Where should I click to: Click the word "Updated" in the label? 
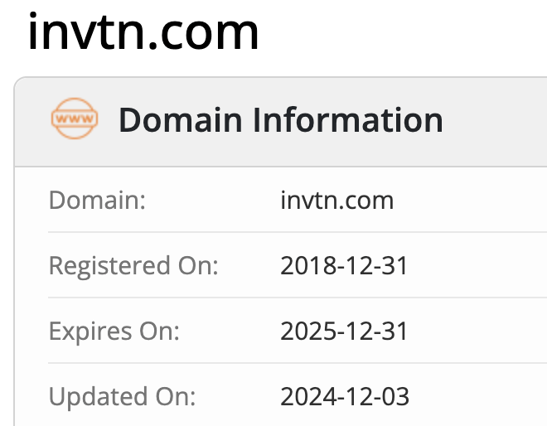point(99,397)
